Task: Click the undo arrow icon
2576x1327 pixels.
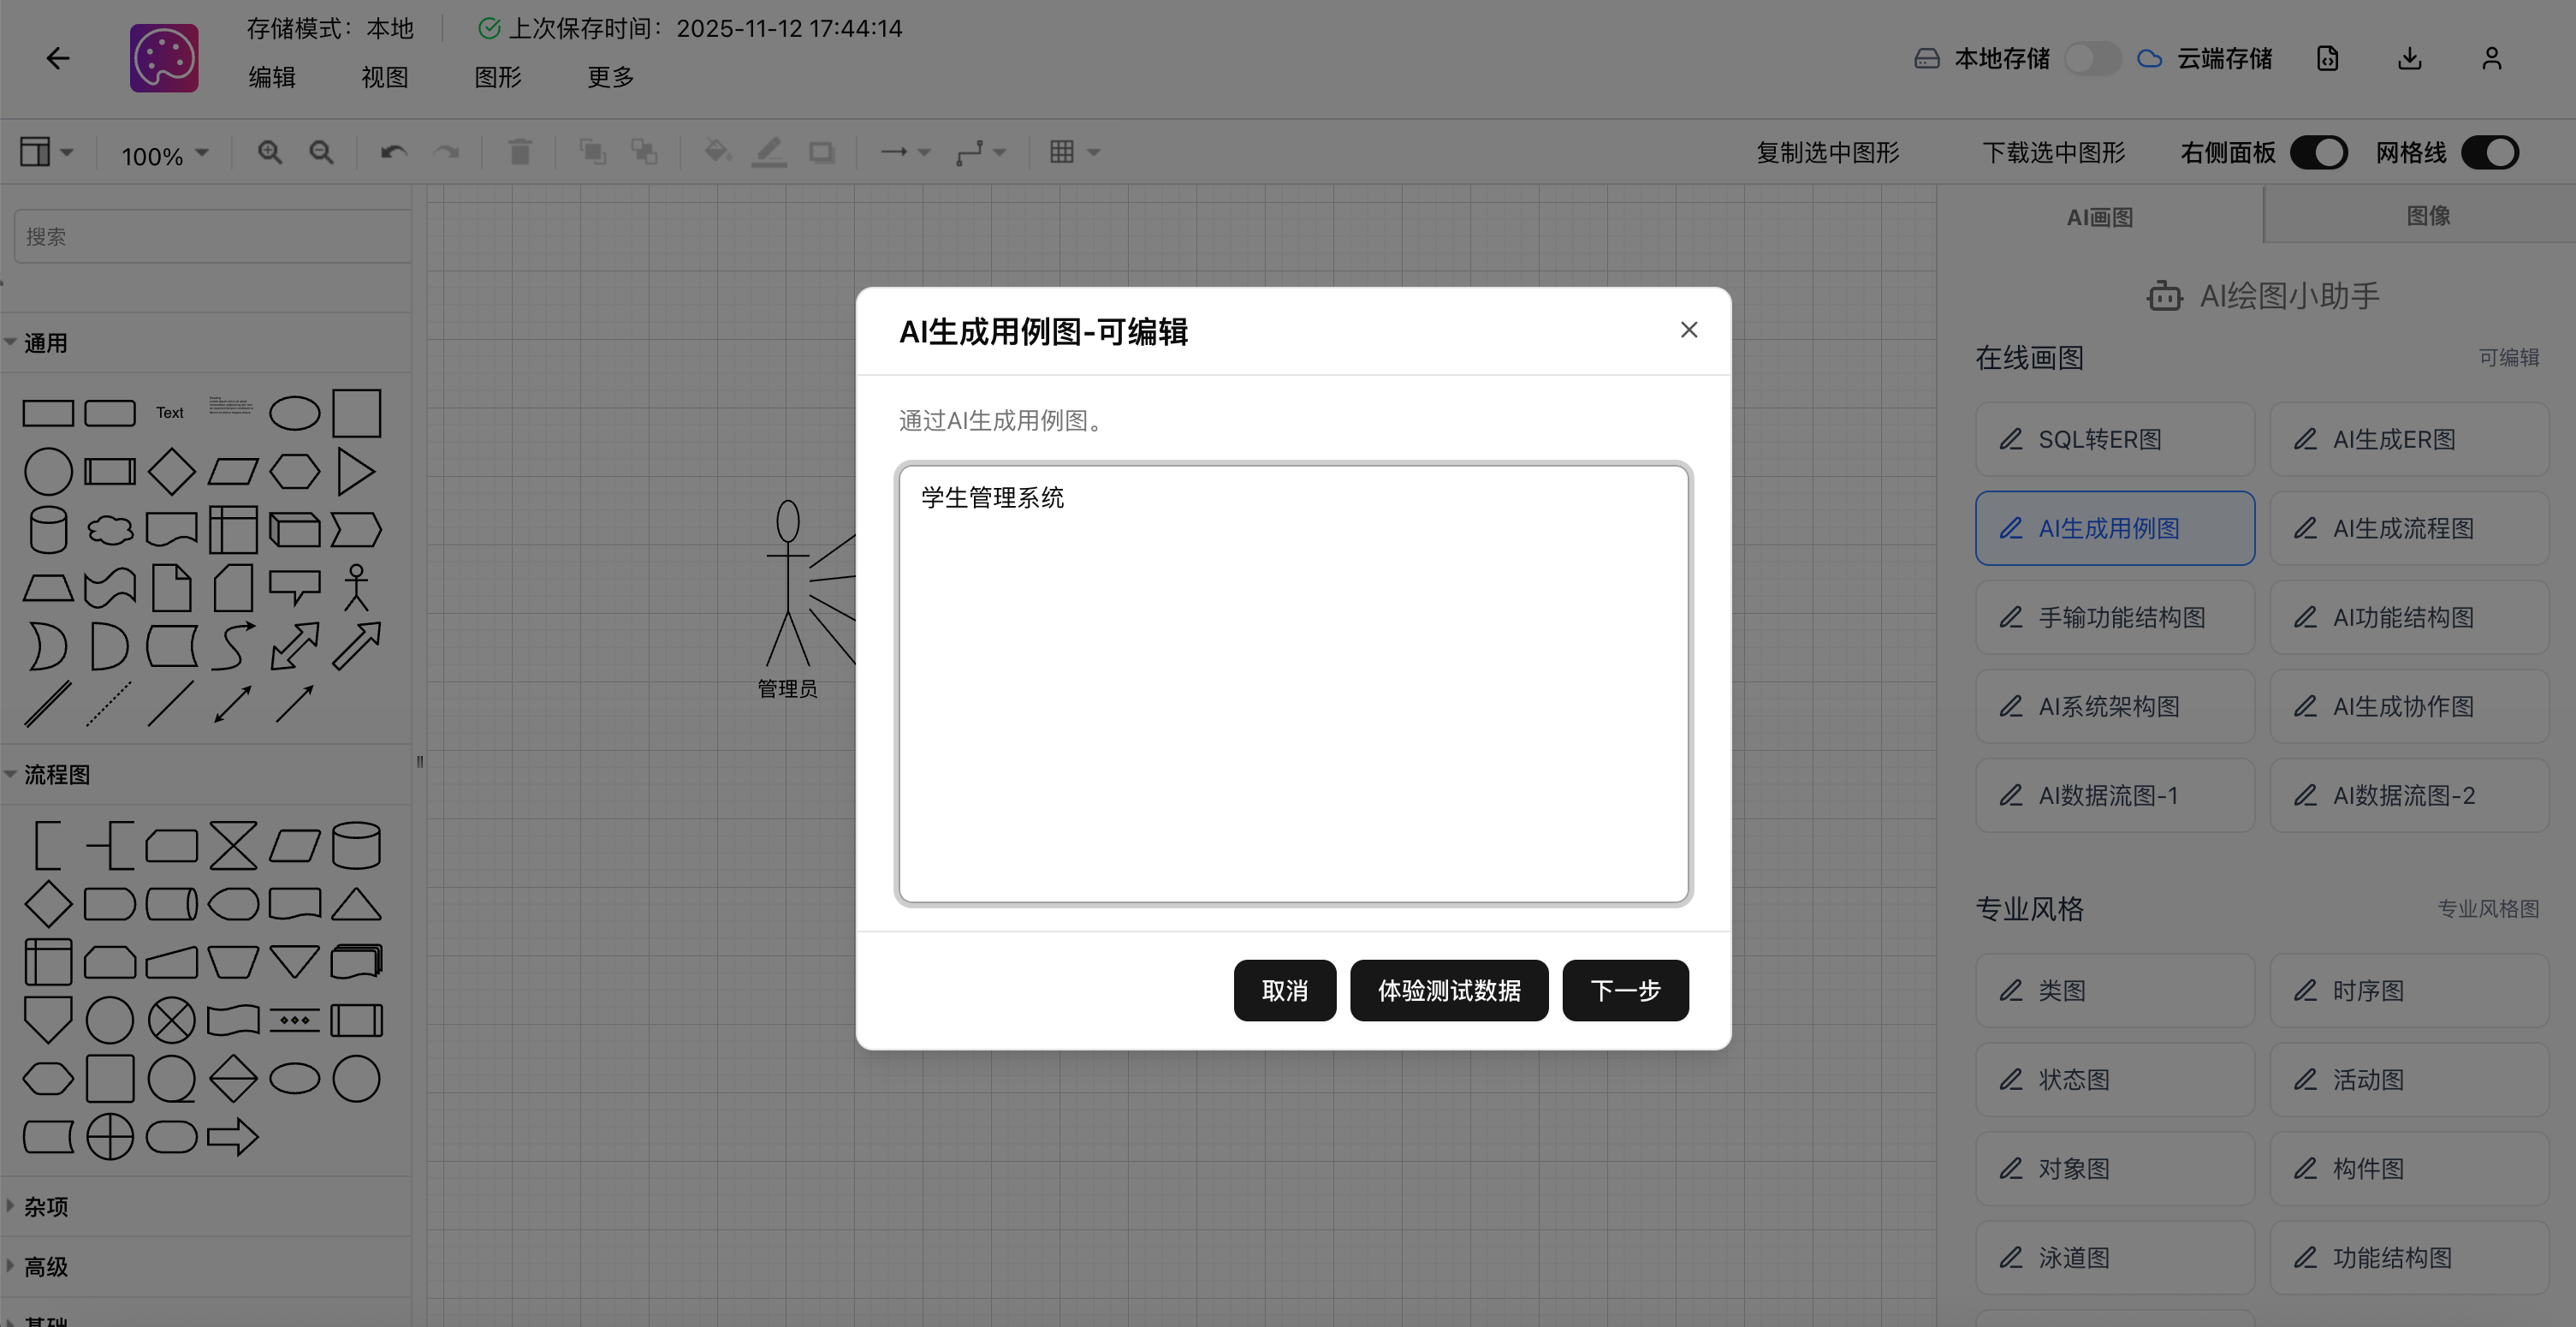Action: tap(393, 152)
